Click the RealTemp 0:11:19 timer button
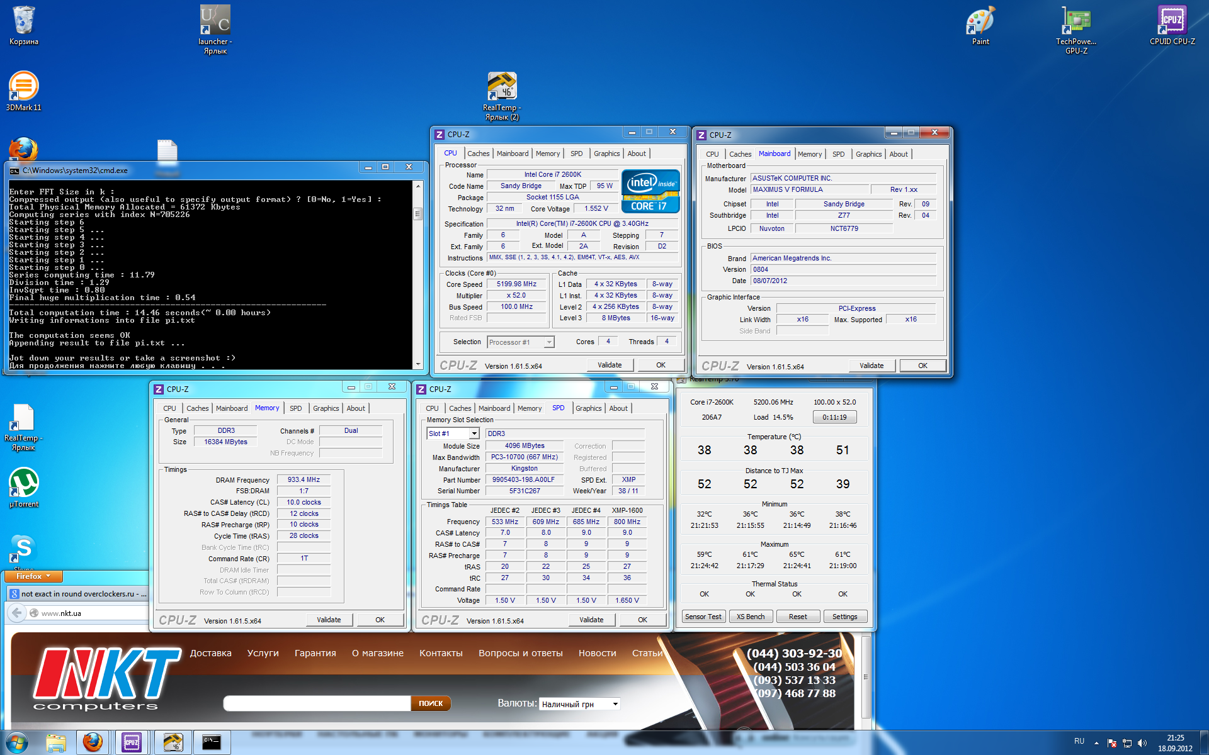 coord(835,417)
